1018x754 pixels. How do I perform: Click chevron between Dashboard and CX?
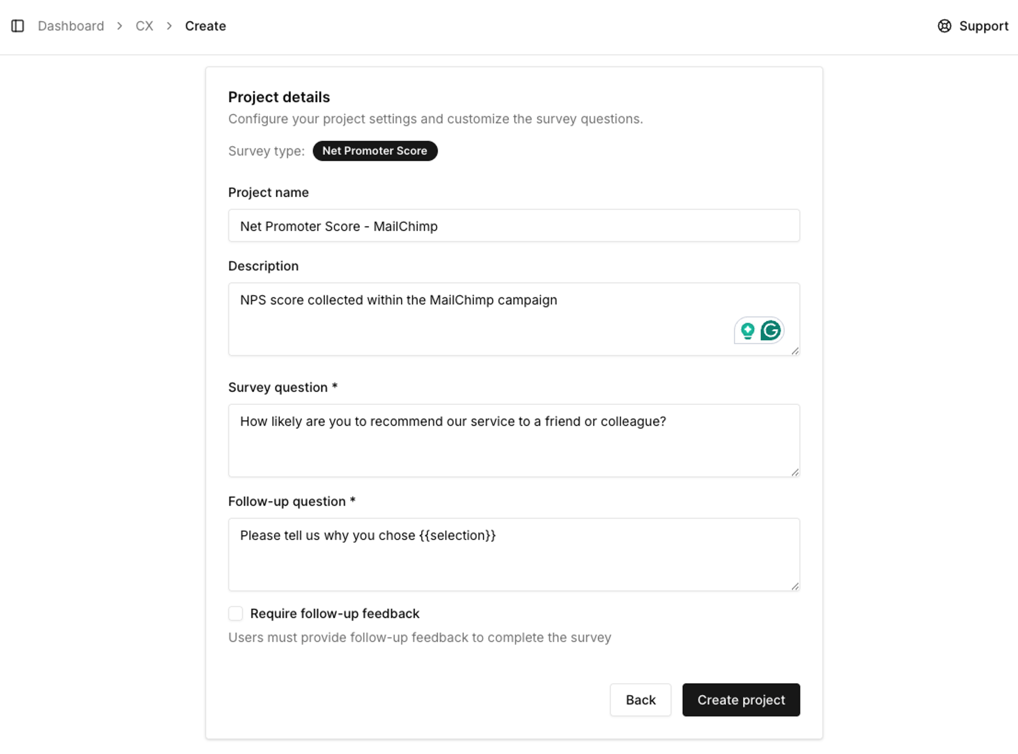tap(120, 26)
